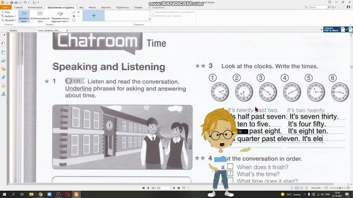
Task: Select the dot fill tool
Action: (x=74, y=16)
